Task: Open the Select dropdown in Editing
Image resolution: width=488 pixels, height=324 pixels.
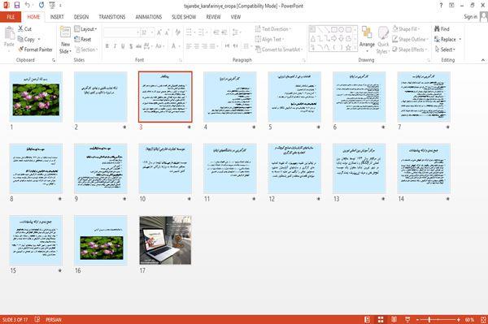Action: click(x=445, y=50)
